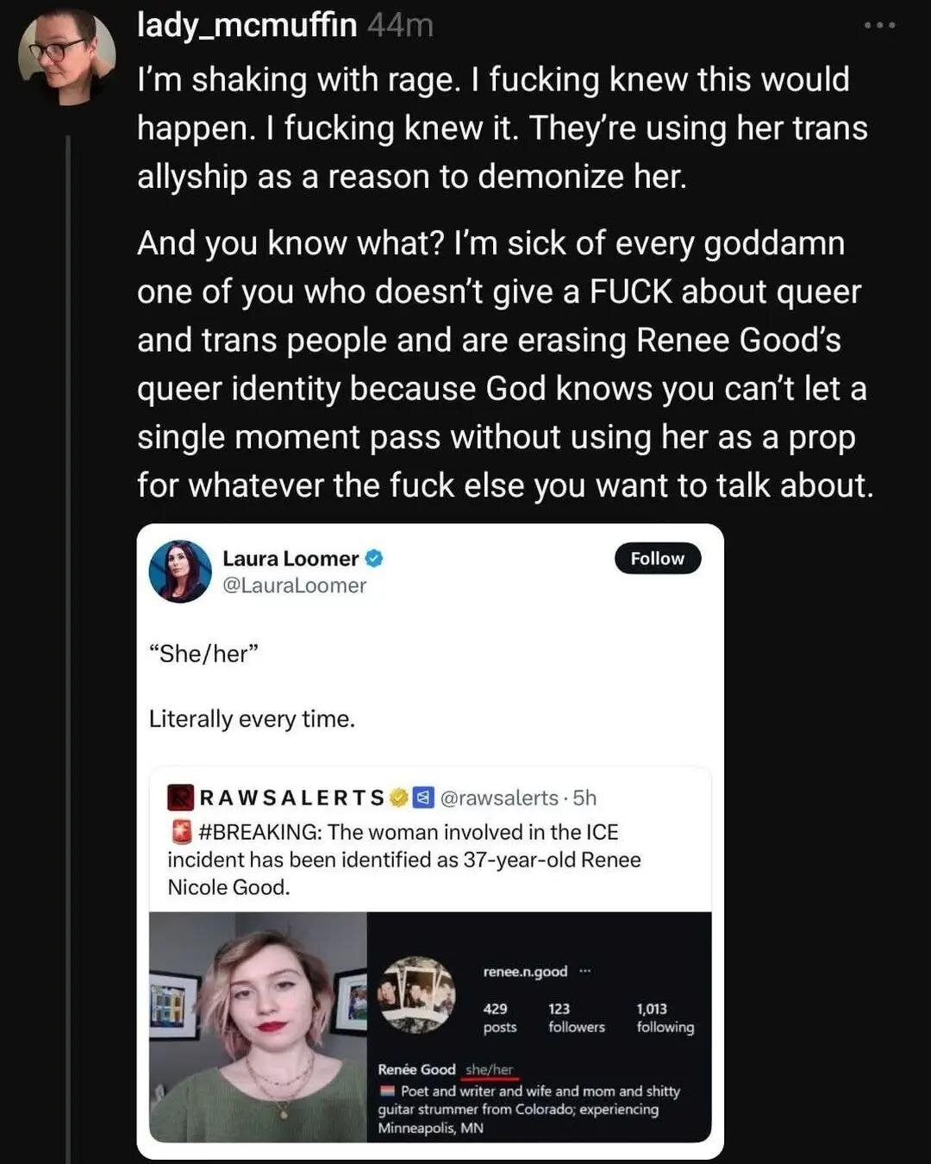Click lady_mcmuffin's profile avatar
The width and height of the screenshot is (931, 1164).
[x=66, y=58]
